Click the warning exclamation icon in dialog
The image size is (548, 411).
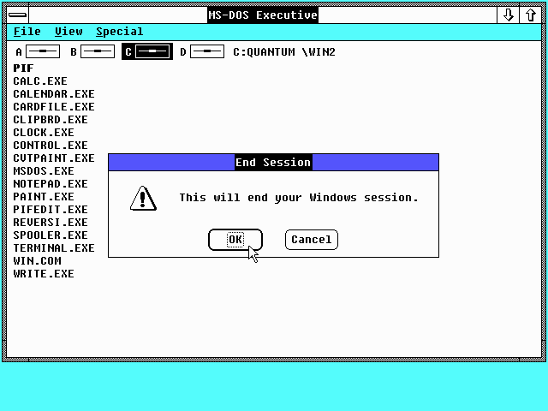[x=142, y=198]
